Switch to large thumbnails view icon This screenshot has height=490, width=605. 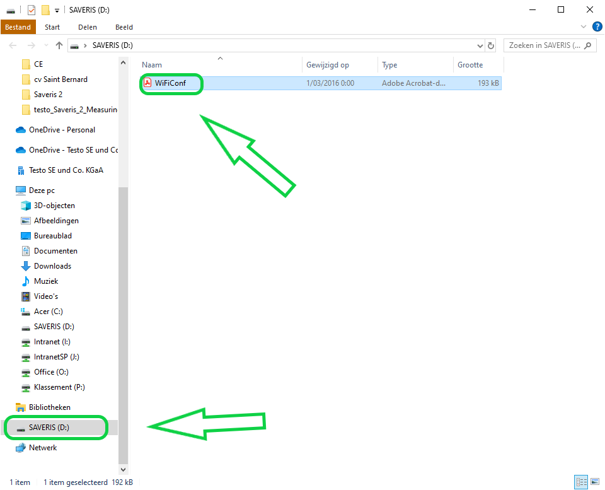594,482
